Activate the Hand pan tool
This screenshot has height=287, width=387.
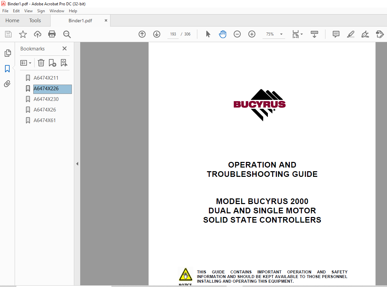point(222,34)
